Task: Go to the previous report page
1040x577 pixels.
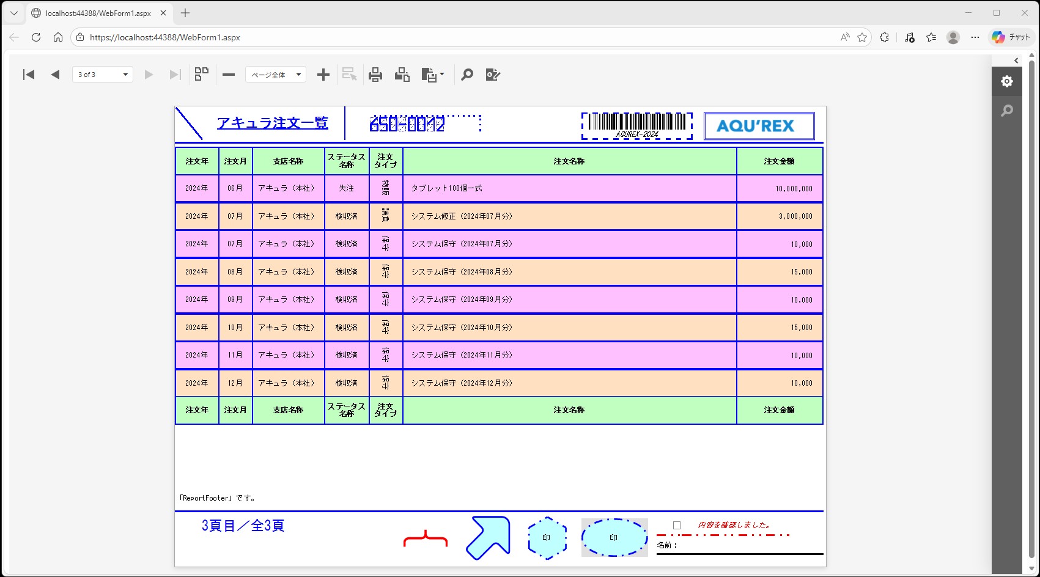Action: point(55,75)
